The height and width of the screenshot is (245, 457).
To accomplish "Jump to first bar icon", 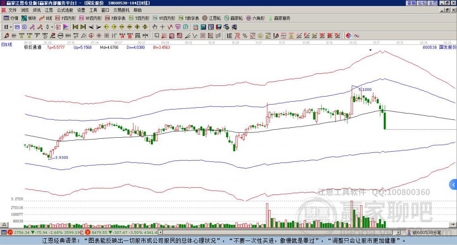I will pos(75,27).
